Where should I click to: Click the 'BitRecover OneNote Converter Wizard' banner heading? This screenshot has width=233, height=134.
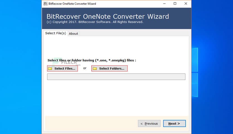(x=108, y=16)
